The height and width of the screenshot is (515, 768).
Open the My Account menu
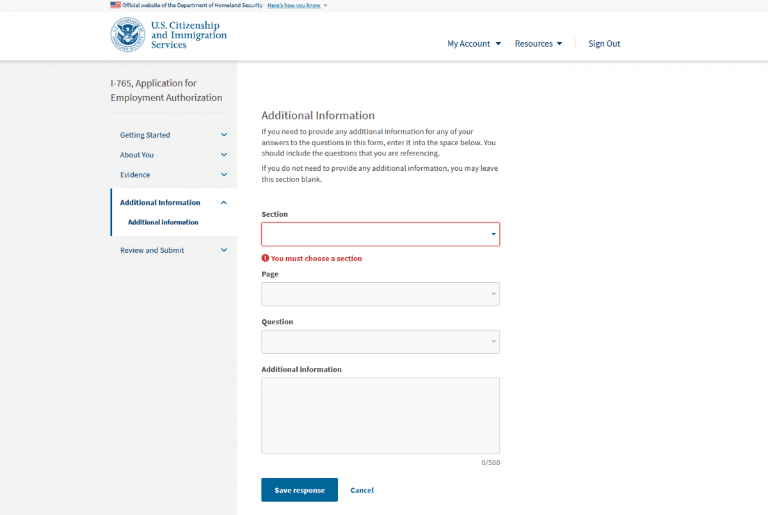(x=468, y=44)
